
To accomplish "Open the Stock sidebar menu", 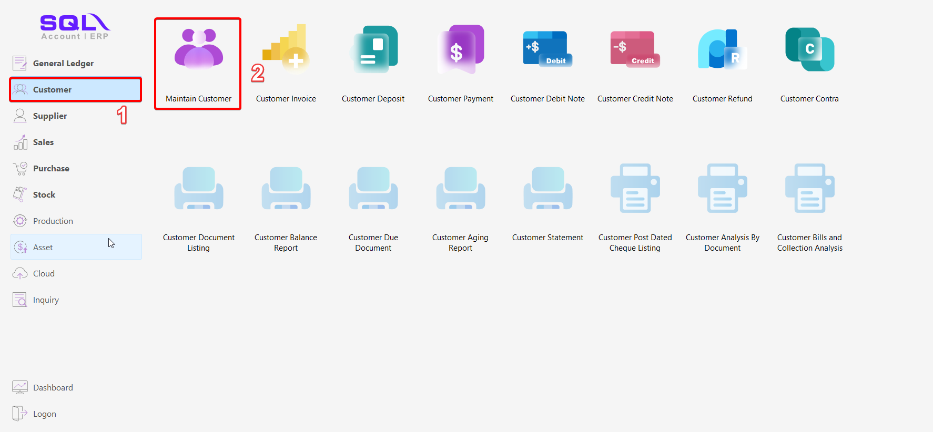I will point(44,195).
